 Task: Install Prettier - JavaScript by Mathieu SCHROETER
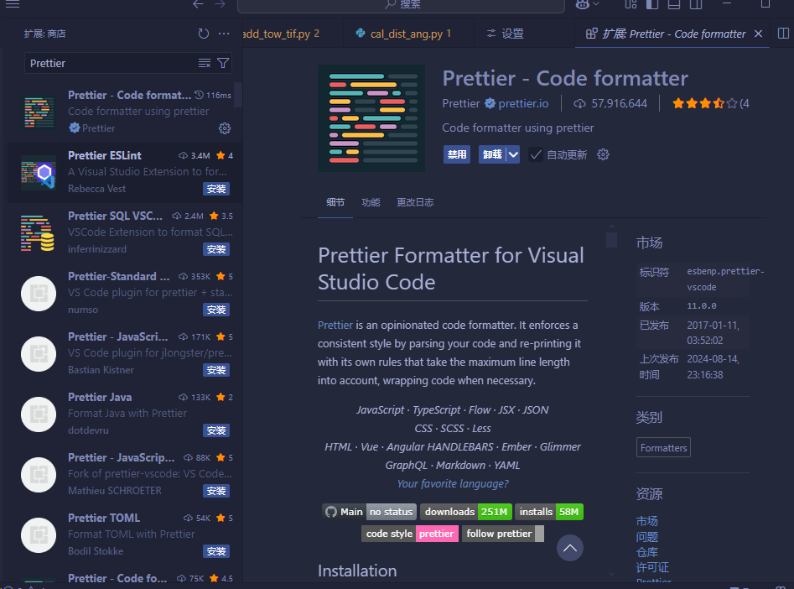click(216, 491)
